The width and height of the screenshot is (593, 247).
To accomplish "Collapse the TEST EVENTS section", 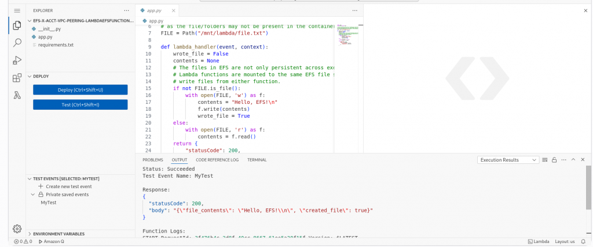I will coord(30,179).
